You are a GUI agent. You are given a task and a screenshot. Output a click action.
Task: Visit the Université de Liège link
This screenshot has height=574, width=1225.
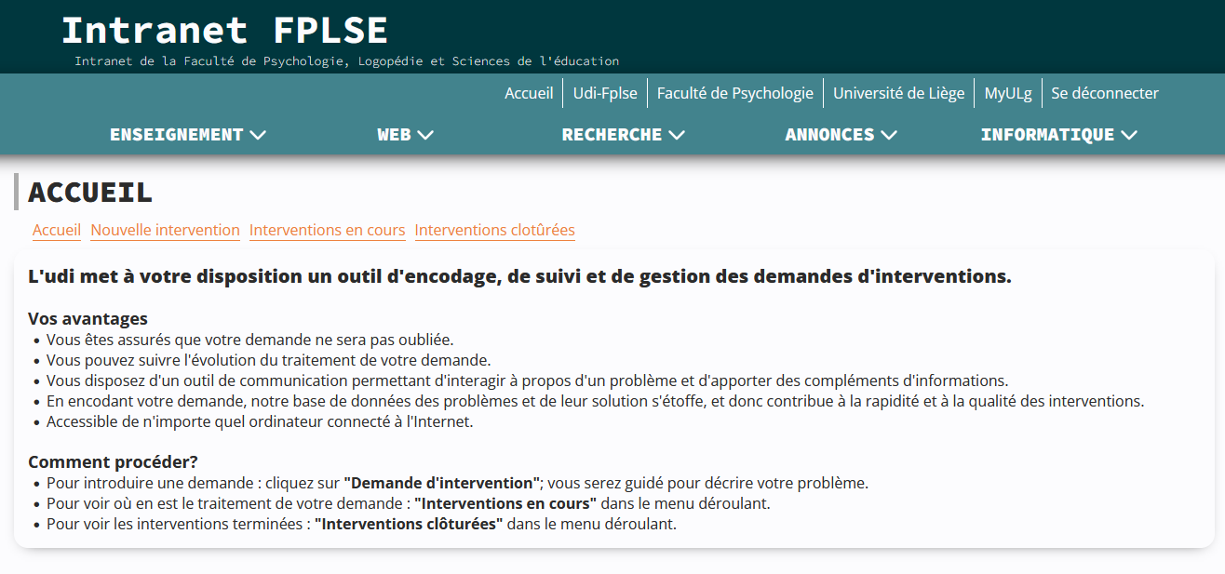(898, 93)
